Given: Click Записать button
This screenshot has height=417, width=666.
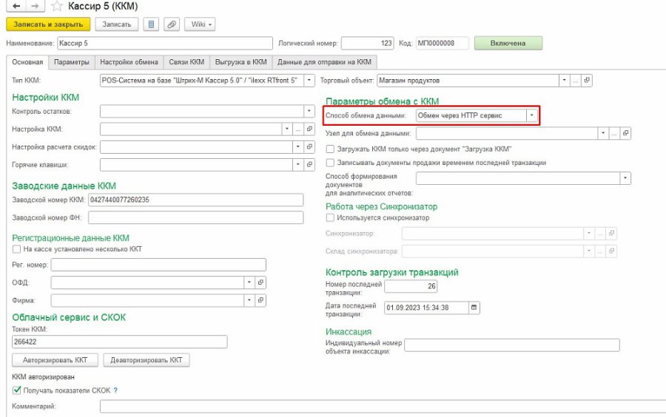Looking at the screenshot, I should pyautogui.click(x=117, y=24).
